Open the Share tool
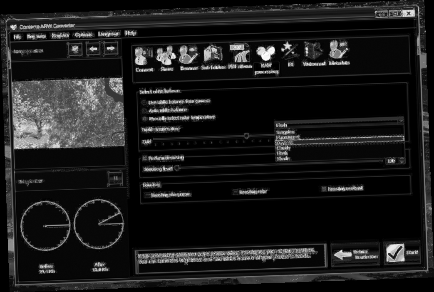434x292 pixels. pyautogui.click(x=166, y=59)
